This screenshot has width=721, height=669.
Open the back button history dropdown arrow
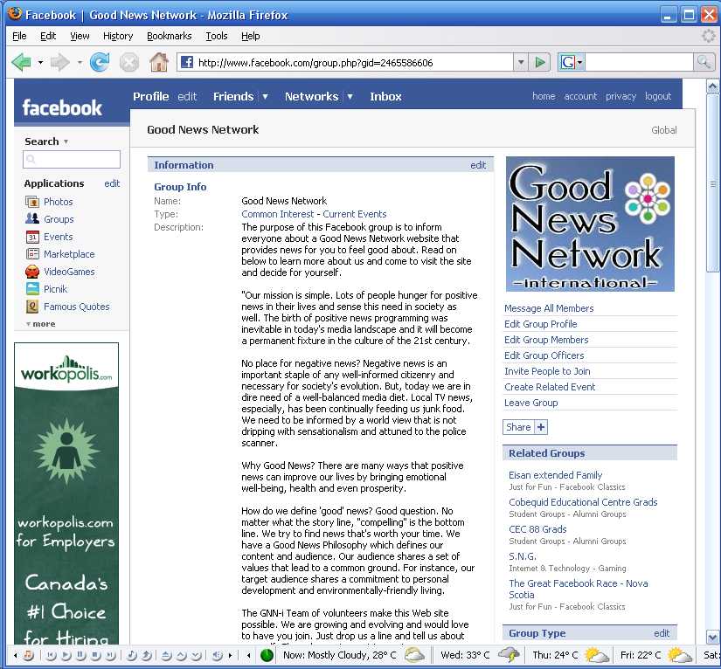pyautogui.click(x=40, y=62)
